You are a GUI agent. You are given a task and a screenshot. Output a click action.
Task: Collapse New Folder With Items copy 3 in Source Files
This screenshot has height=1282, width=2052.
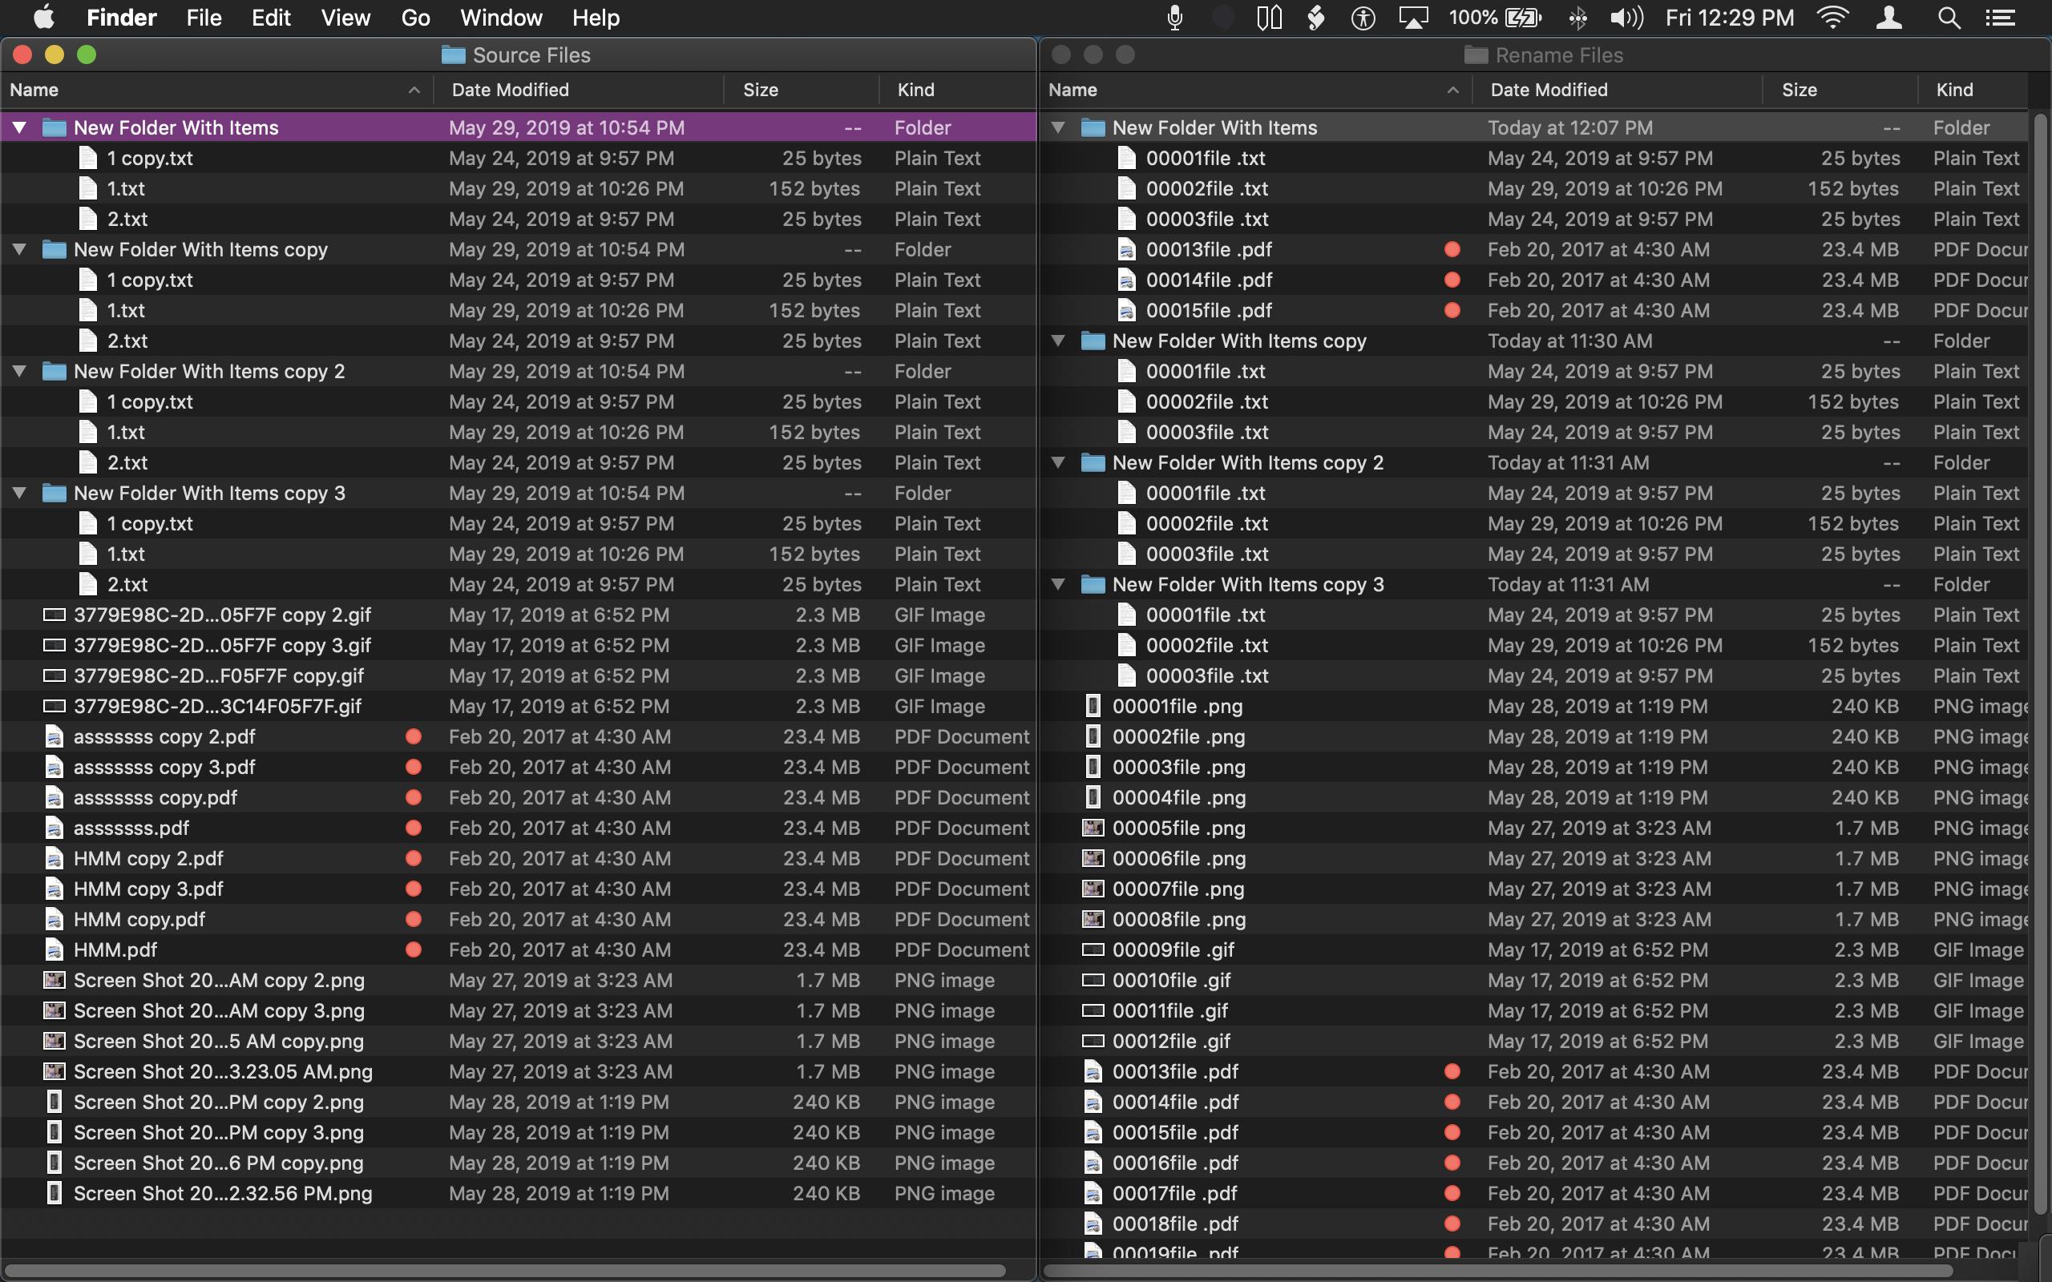[x=19, y=493]
